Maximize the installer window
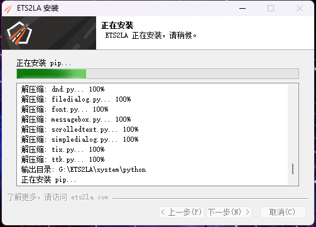This screenshot has height=227, width=316. [x=271, y=8]
